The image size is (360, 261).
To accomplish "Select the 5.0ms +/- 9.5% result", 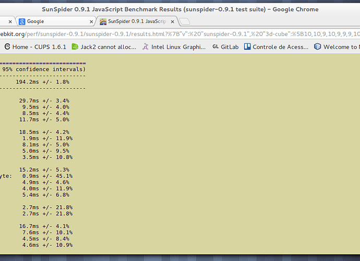I will (x=46, y=151).
